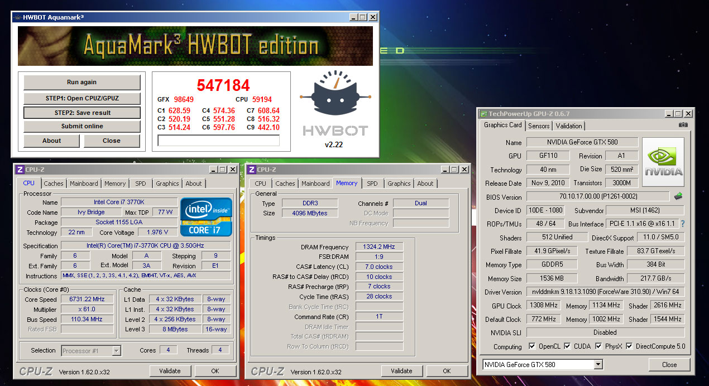Click OK in right CPU-Z Memory window
The image size is (709, 386).
[x=447, y=371]
